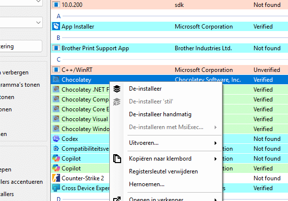Viewport: 288px width, 201px height.
Task: Click the De-installeer stack icon
Action: pyautogui.click(x=117, y=89)
